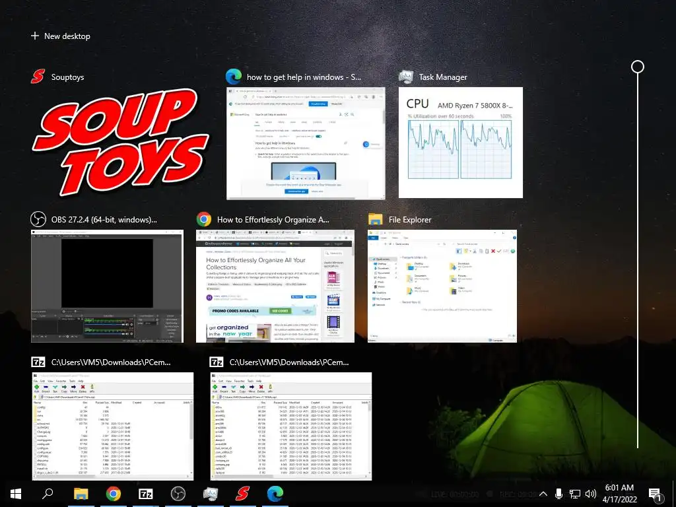This screenshot has width=676, height=507.
Task: Switch to the Task Manager CPU thumbnail
Action: click(460, 143)
